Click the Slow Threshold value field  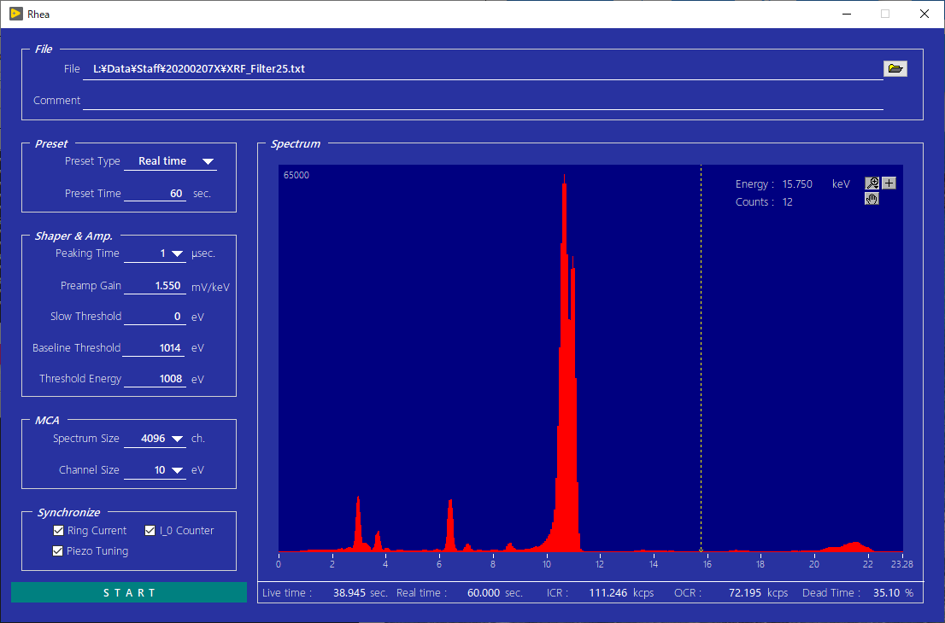(x=155, y=317)
